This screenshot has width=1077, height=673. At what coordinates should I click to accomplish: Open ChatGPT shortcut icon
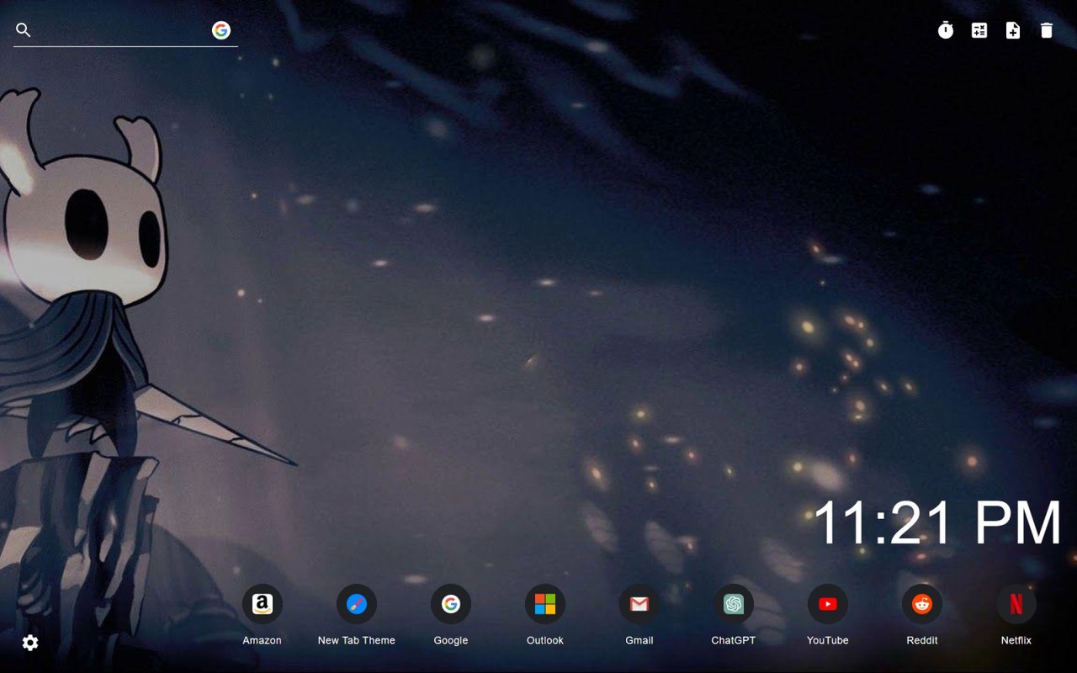734,604
